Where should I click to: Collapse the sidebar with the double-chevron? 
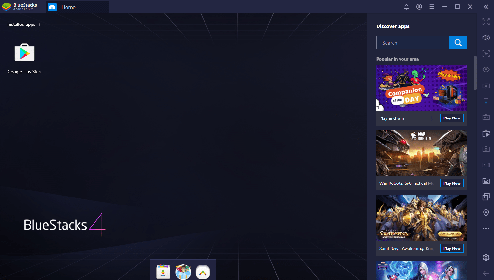(486, 7)
